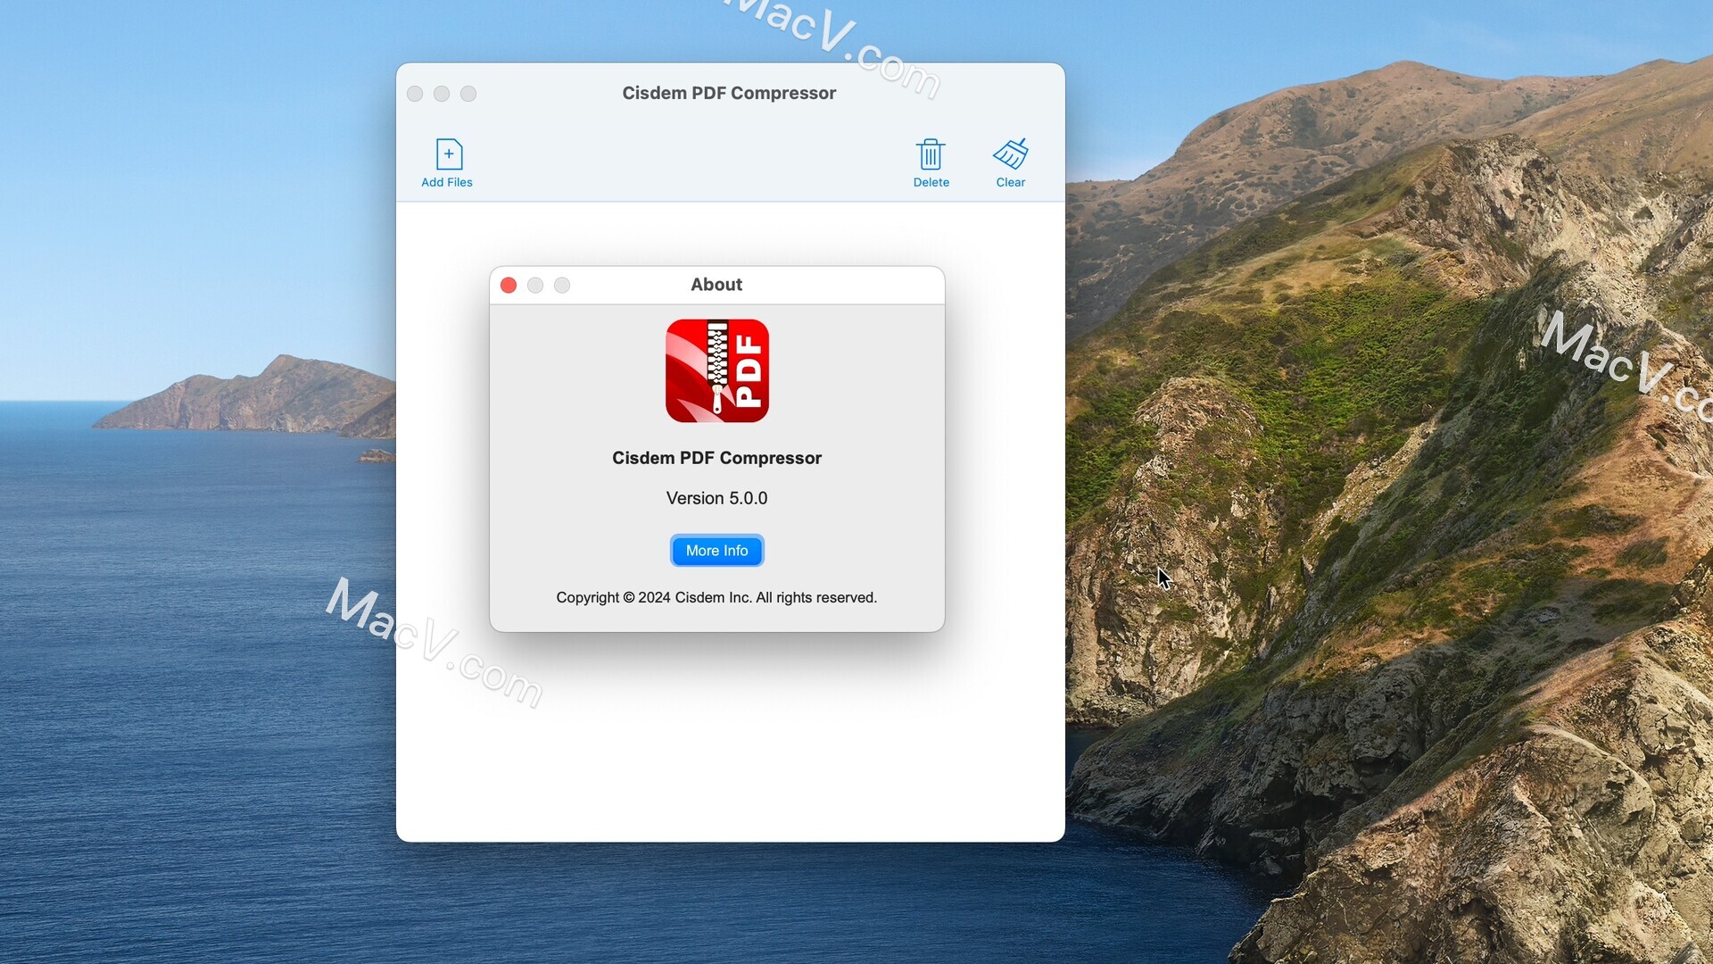Click the desktop wallpaper outside the app

pos(178,803)
